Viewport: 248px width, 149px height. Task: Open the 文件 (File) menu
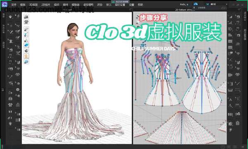point(14,5)
